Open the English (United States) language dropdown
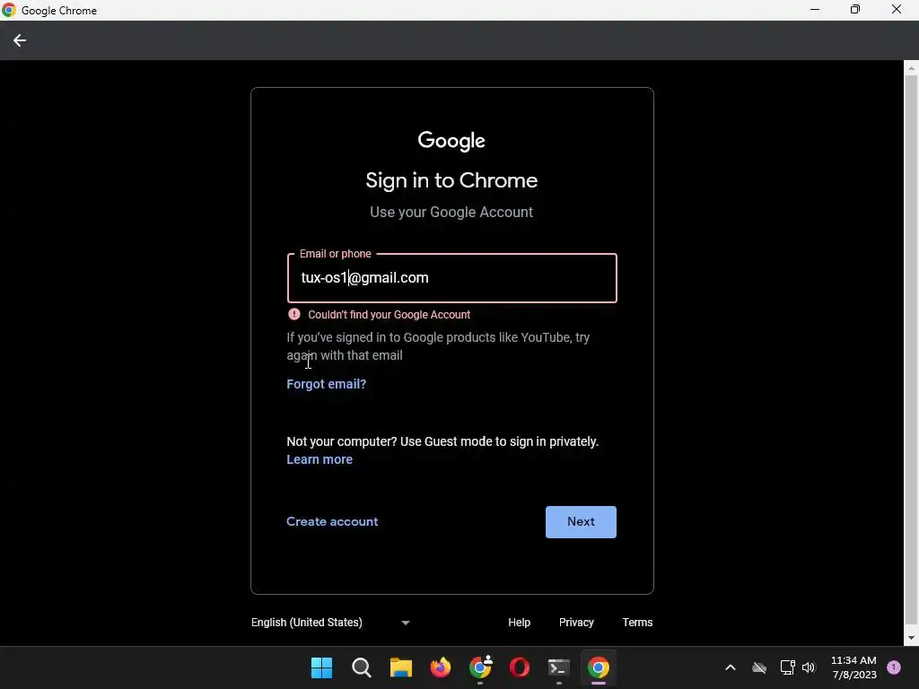Image resolution: width=919 pixels, height=689 pixels. (x=330, y=623)
